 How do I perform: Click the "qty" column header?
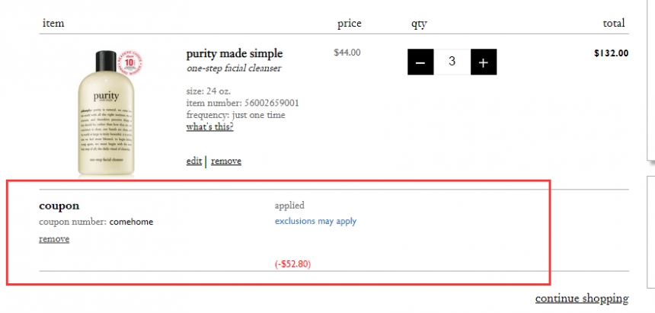[x=419, y=24]
